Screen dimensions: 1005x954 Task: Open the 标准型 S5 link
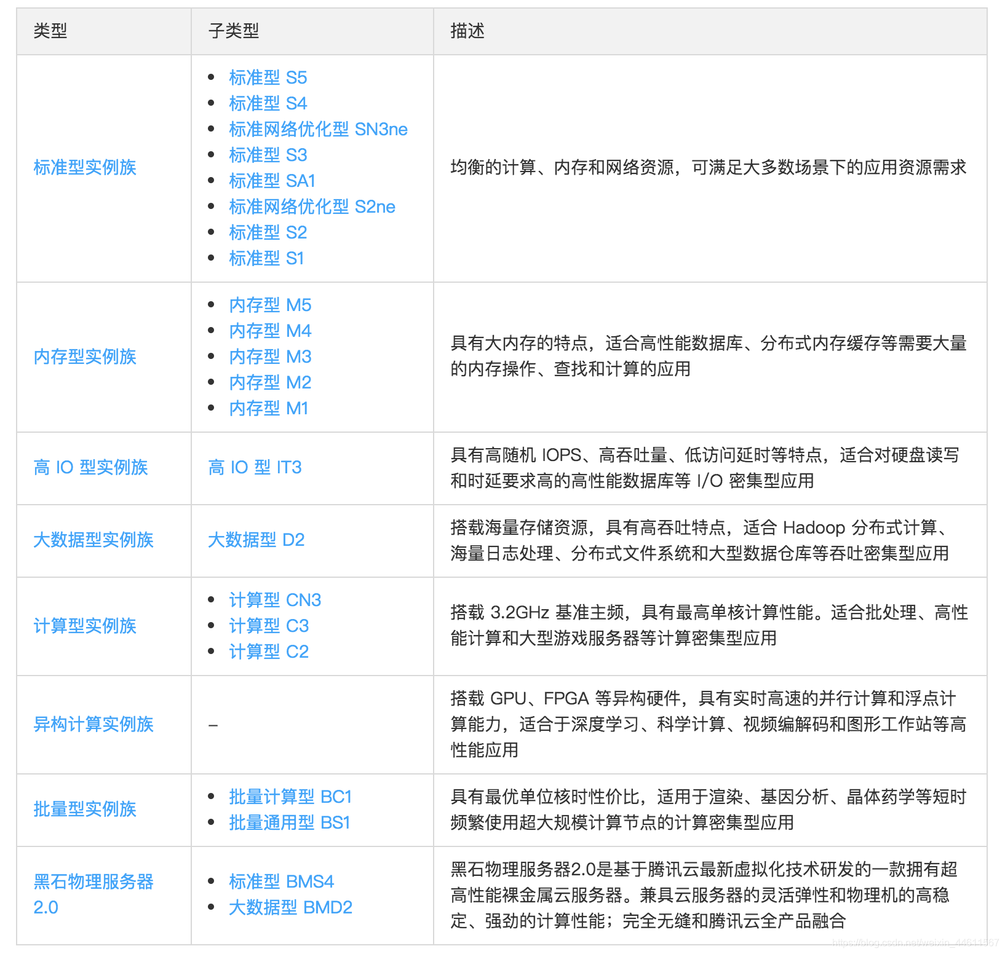pyautogui.click(x=268, y=77)
